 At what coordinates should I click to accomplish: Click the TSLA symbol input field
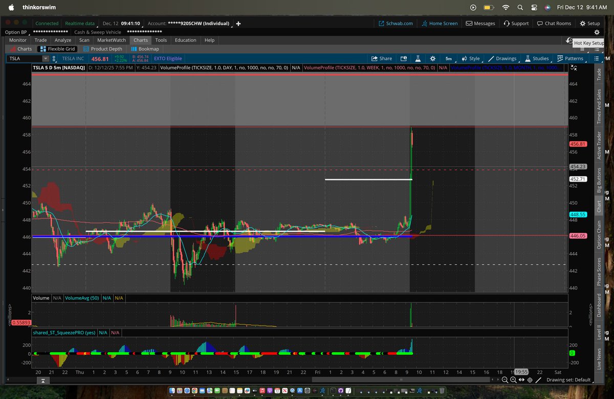tap(25, 59)
